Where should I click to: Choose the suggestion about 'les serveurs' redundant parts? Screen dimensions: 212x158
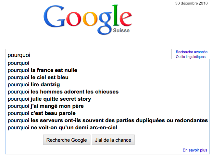pos(107,120)
